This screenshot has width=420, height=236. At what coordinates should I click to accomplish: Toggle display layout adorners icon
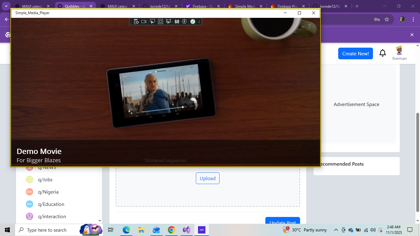160,22
